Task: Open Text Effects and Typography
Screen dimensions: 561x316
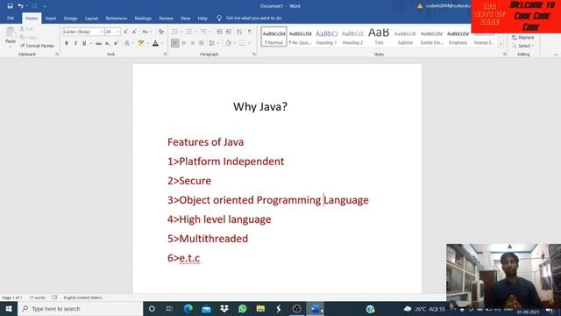Action: [x=127, y=43]
